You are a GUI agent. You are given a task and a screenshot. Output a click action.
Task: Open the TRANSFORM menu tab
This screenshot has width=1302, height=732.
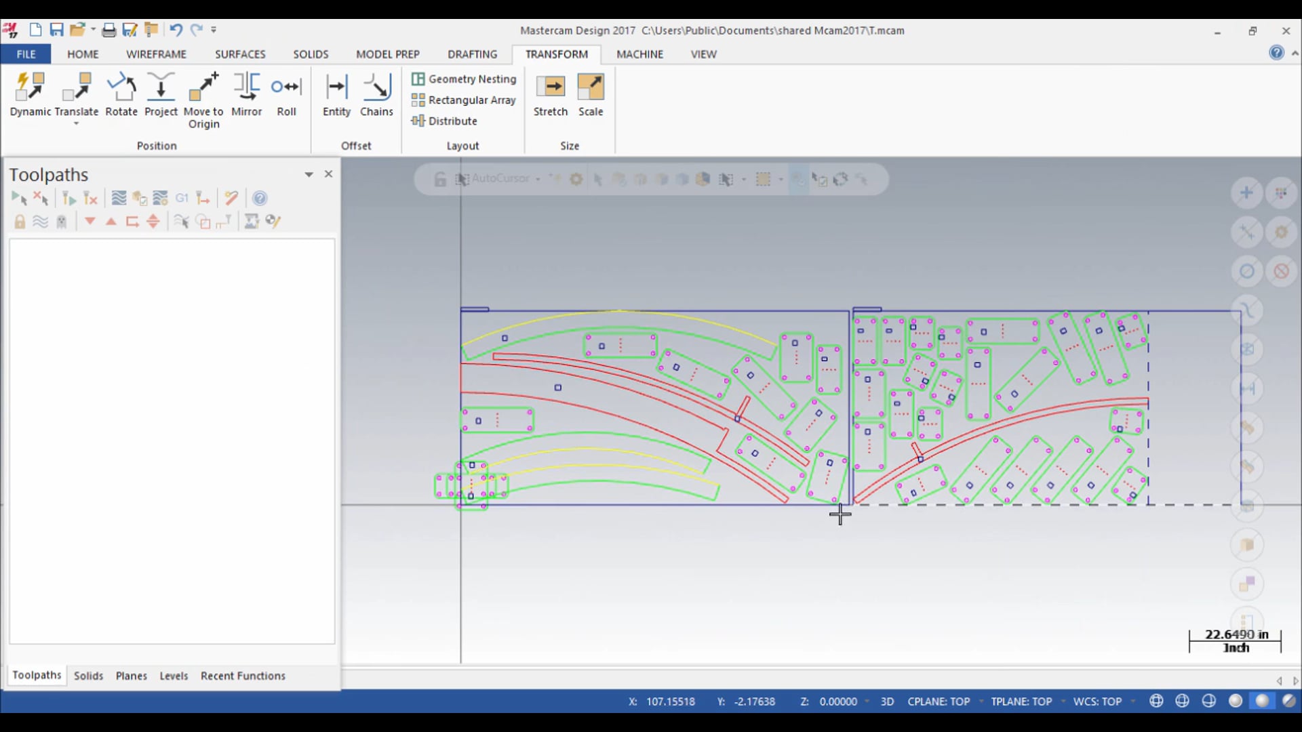point(556,54)
